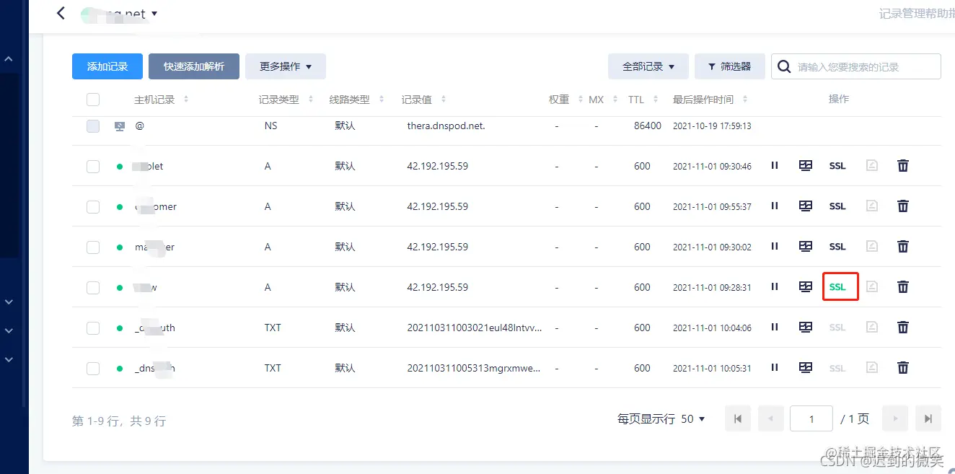Delete the record modified at 09:30:46
The width and height of the screenshot is (955, 474).
902,166
